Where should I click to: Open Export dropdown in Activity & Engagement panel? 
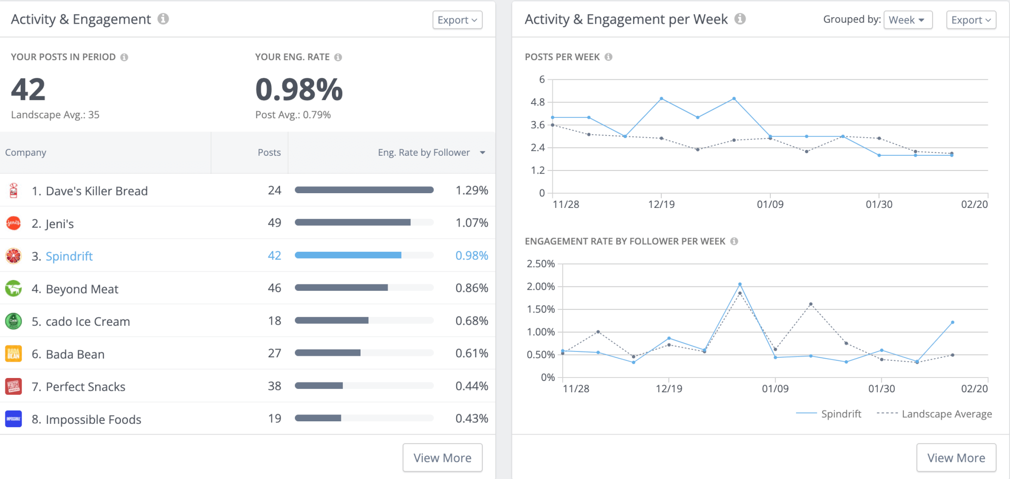(x=457, y=20)
